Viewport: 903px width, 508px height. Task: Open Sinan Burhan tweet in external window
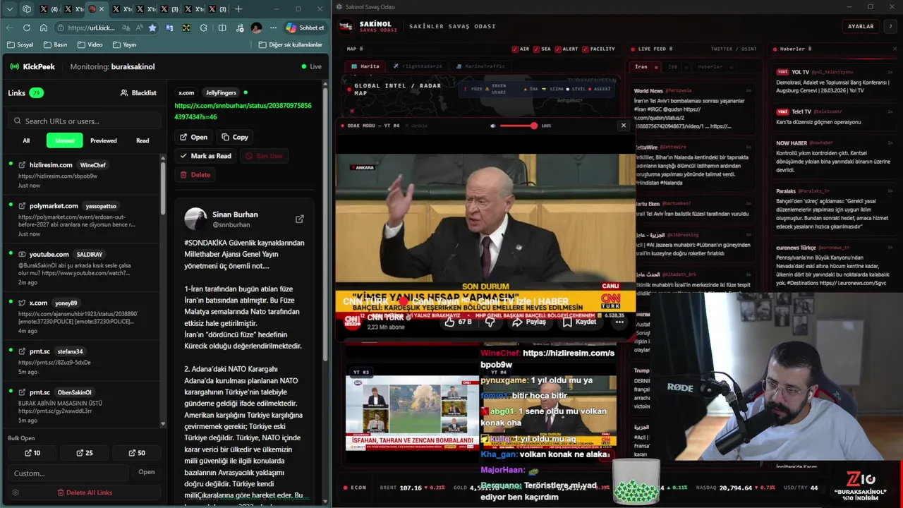299,219
